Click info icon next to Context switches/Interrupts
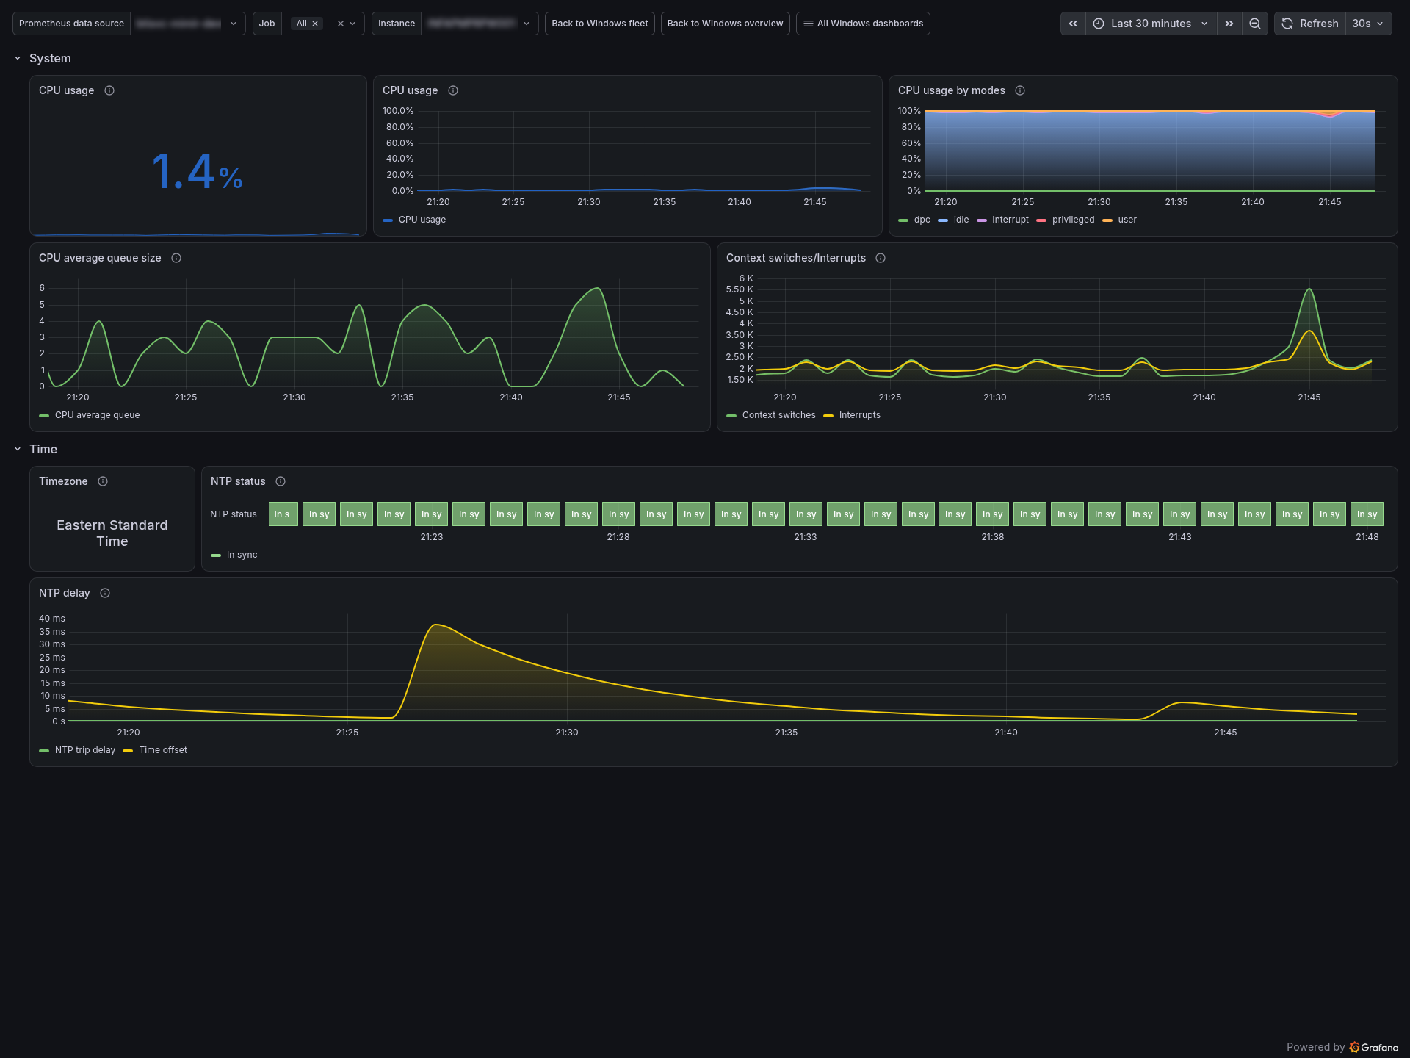 (x=881, y=258)
